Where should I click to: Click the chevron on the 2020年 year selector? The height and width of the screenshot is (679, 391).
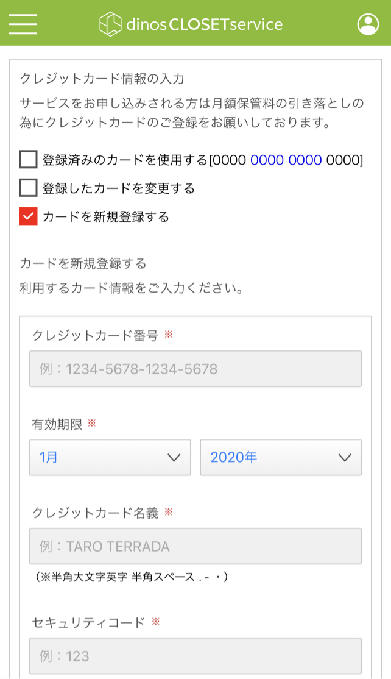click(345, 457)
